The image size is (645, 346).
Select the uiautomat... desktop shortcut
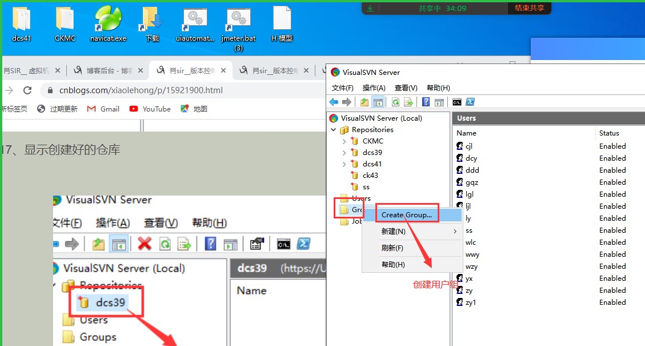[x=195, y=24]
